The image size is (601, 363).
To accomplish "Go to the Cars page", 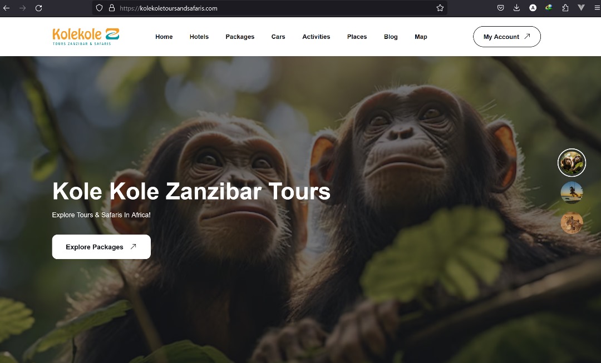I will coord(278,37).
